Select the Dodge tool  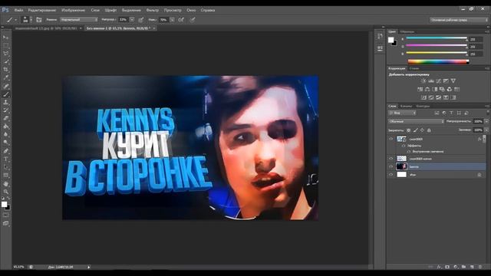click(6, 143)
